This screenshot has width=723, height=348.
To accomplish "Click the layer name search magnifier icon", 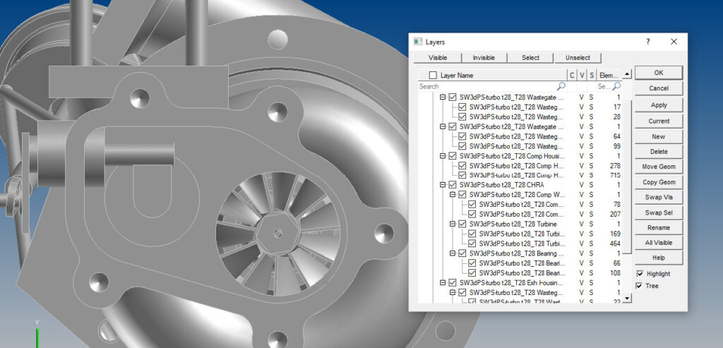I will coord(561,86).
